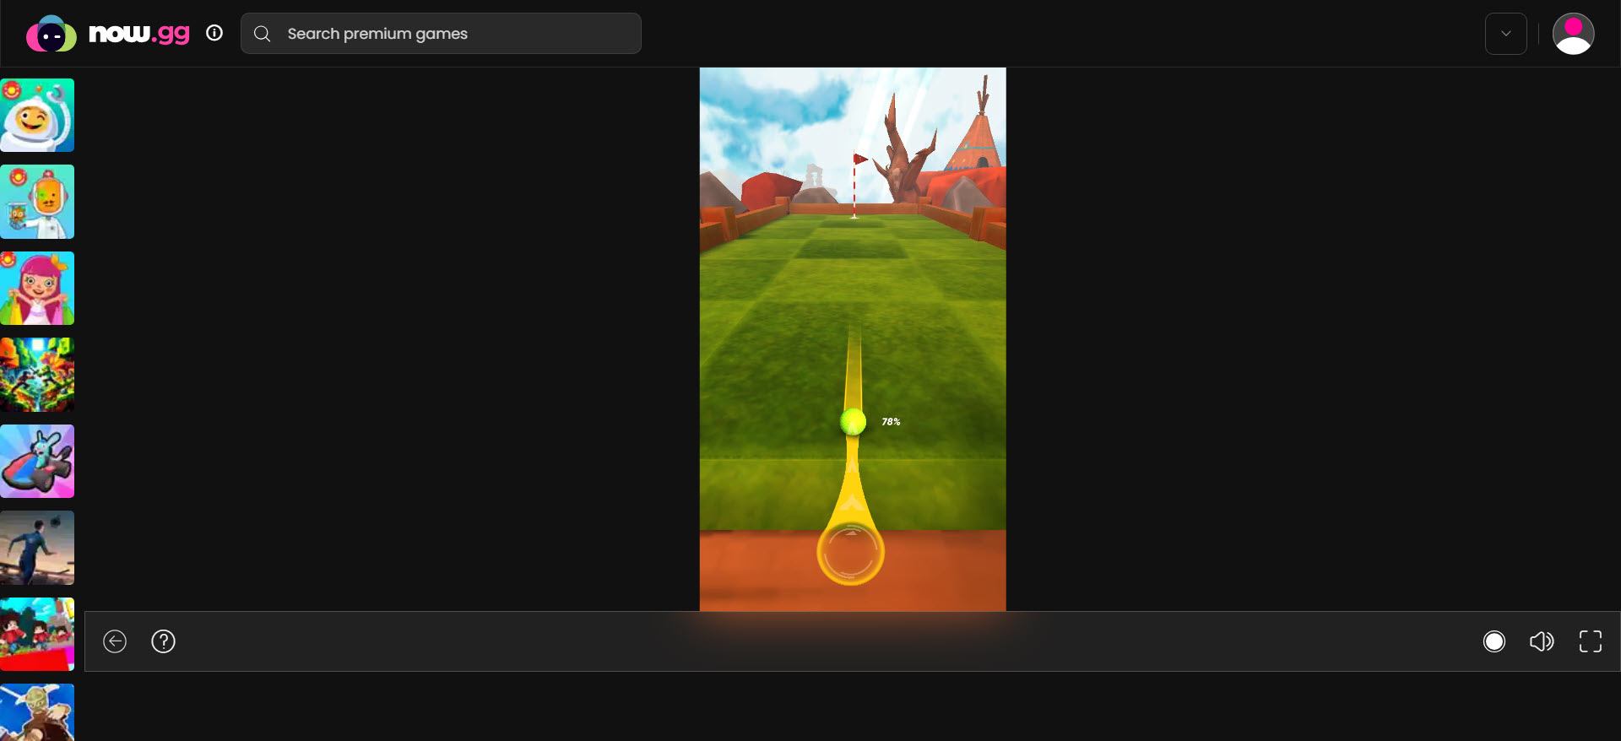Open the pink-haired girl game thumbnail
Screen dimensions: 1621x741
37,288
